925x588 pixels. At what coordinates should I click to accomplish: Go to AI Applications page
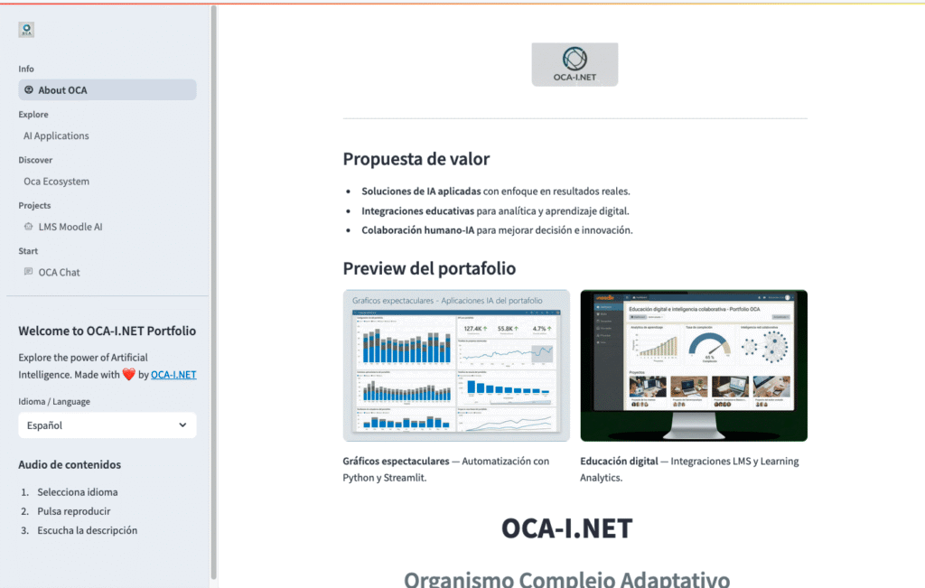click(56, 135)
